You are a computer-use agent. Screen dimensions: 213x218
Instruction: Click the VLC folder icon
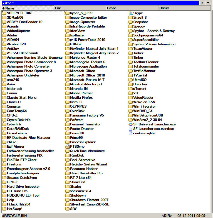point(131,93)
